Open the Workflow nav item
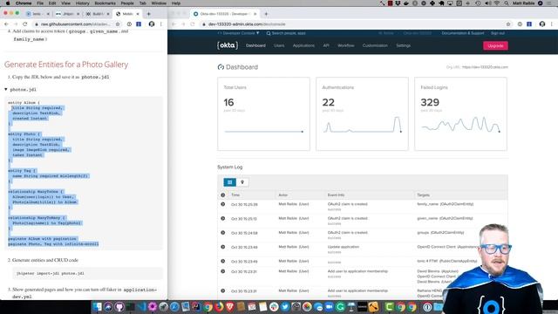The width and height of the screenshot is (558, 314). pos(345,45)
